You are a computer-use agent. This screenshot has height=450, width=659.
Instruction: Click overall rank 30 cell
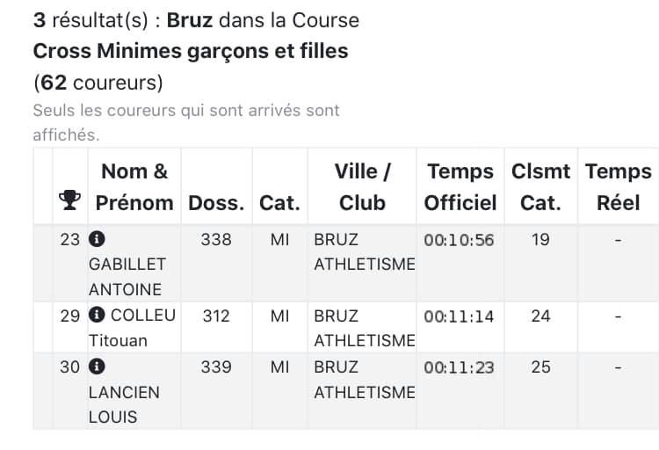point(69,367)
